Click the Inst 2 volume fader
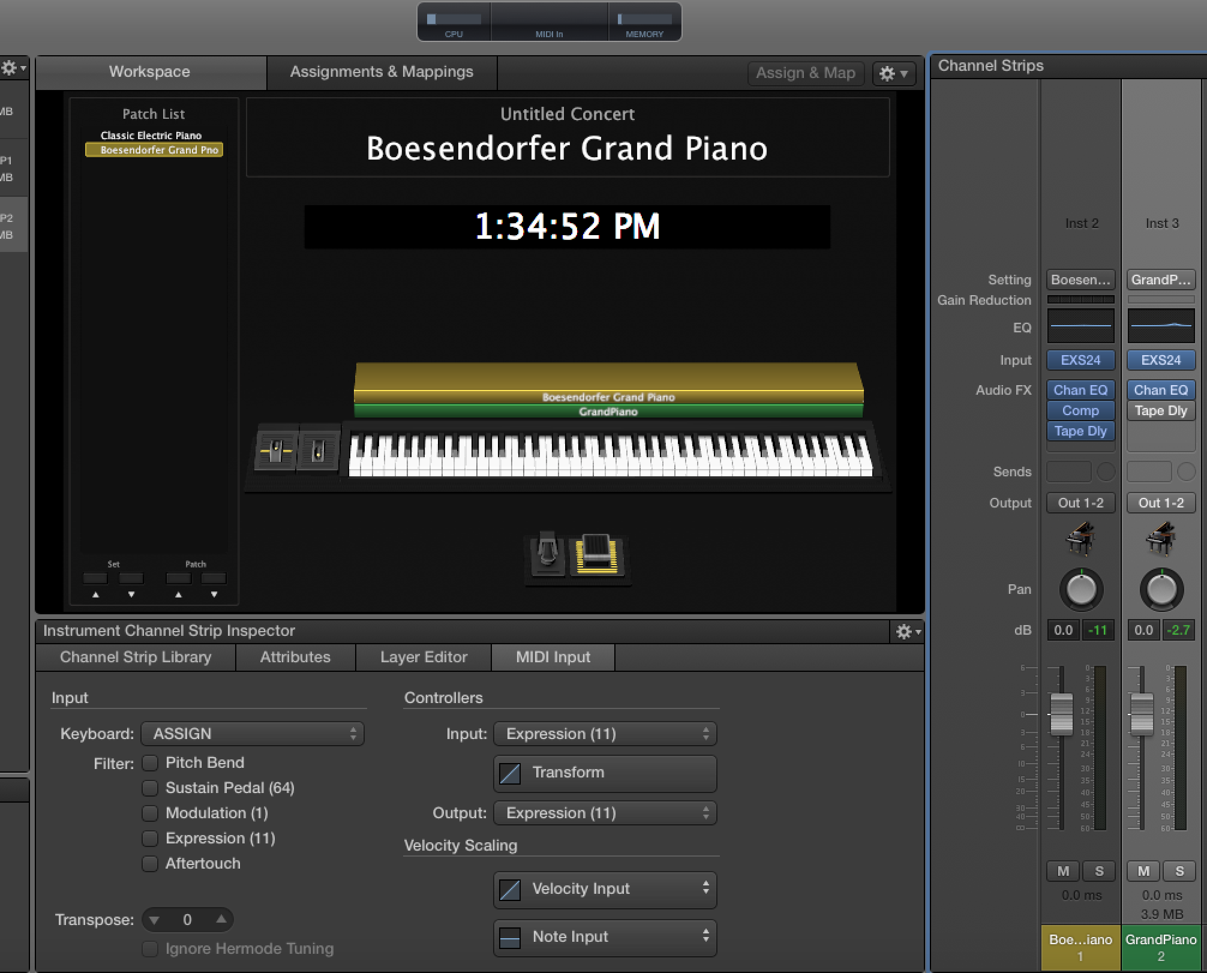 click(x=1061, y=714)
